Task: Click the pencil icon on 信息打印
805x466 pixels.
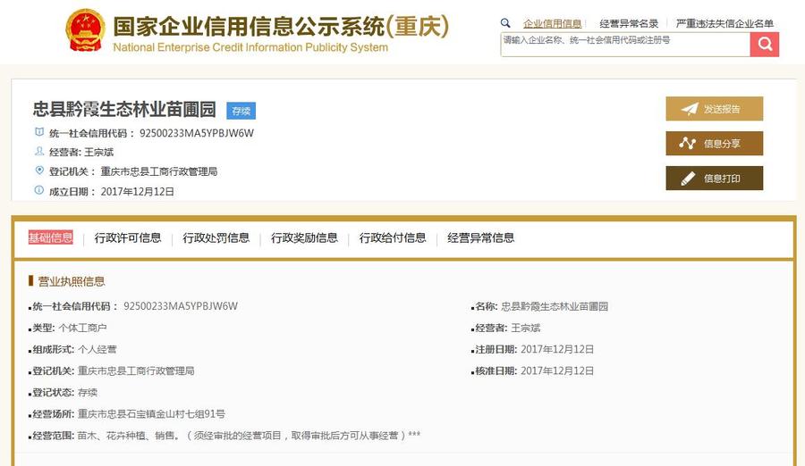Action: coord(688,179)
